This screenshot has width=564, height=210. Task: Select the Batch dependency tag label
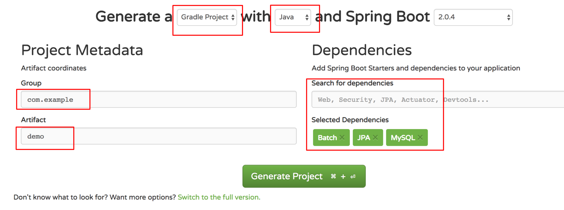327,138
